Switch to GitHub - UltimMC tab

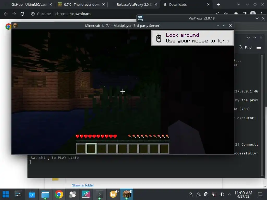coord(29,4)
